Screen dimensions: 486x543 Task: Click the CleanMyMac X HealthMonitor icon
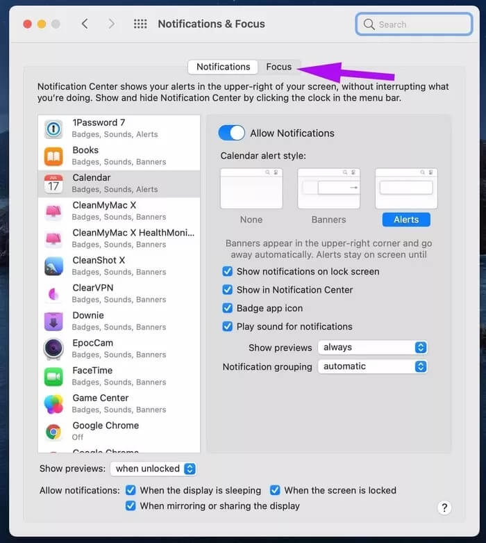(53, 239)
